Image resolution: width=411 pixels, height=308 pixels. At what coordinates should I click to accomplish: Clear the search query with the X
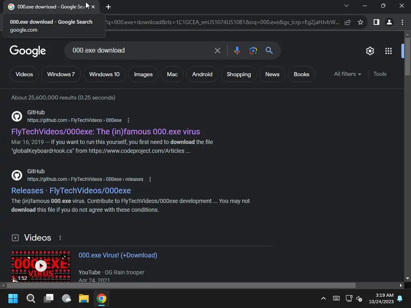point(217,51)
